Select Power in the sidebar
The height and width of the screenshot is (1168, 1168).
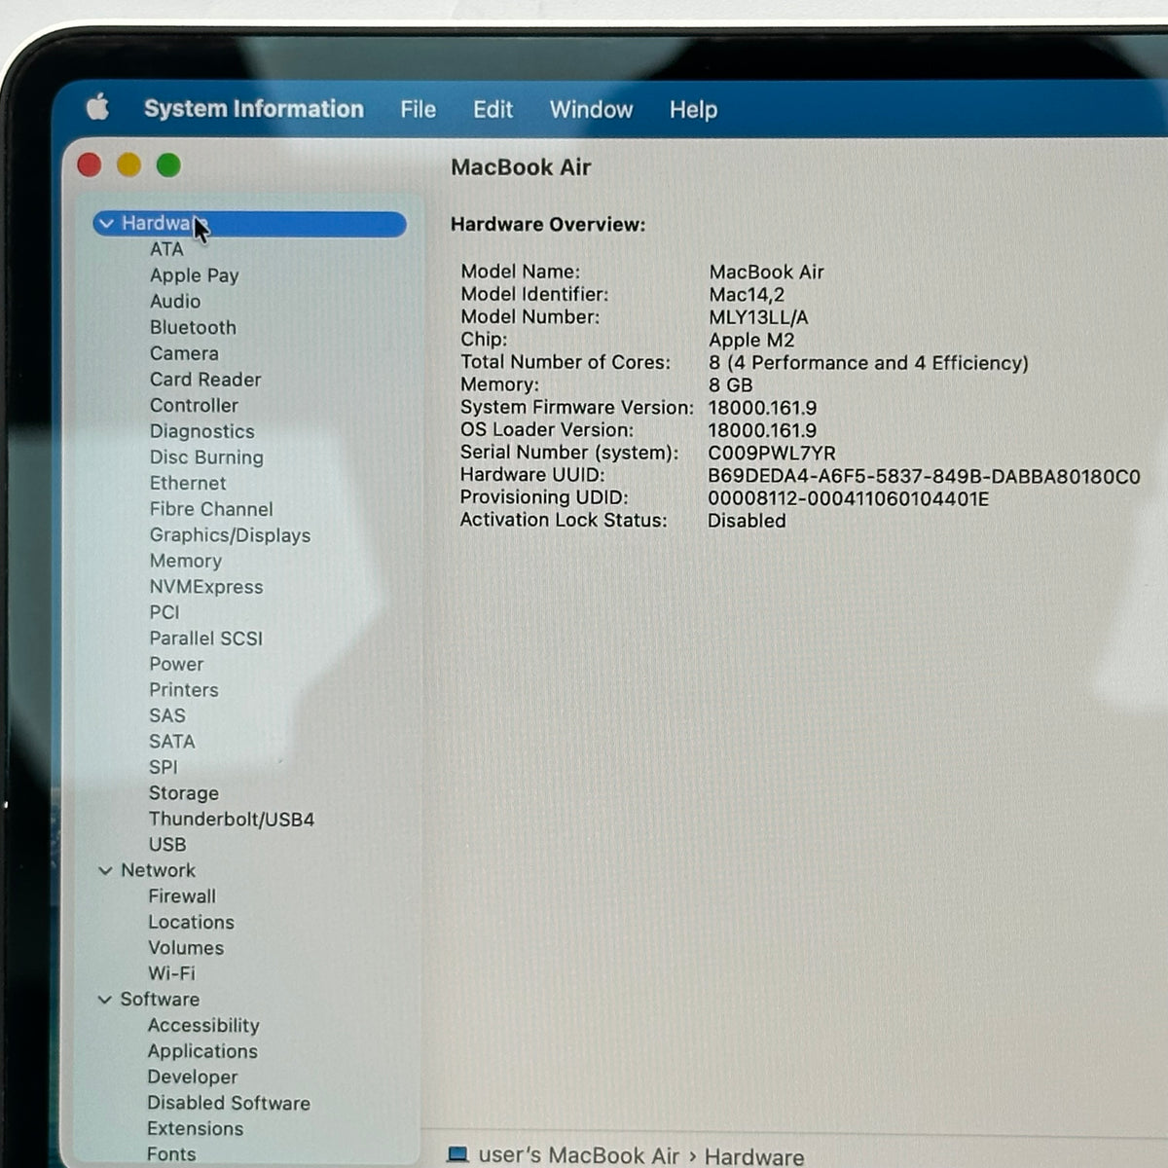[176, 664]
